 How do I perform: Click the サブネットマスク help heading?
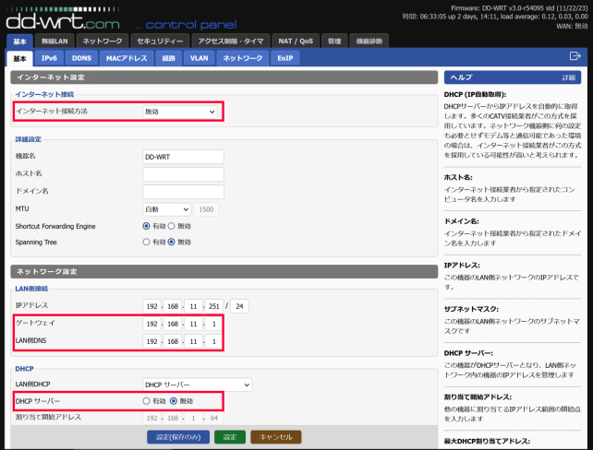[471, 309]
